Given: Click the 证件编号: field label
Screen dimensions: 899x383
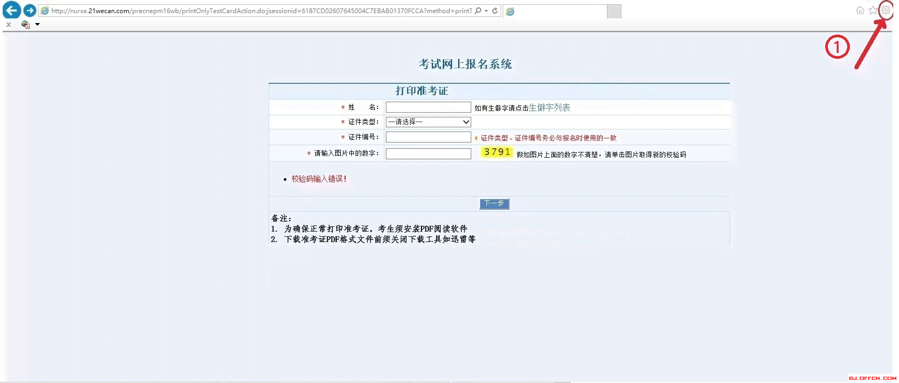Looking at the screenshot, I should tap(363, 137).
